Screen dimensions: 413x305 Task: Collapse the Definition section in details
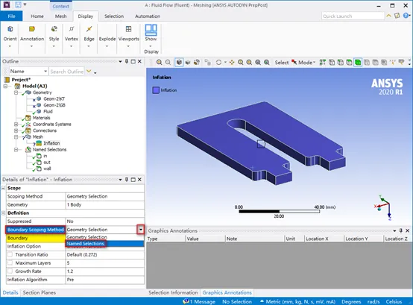4,213
